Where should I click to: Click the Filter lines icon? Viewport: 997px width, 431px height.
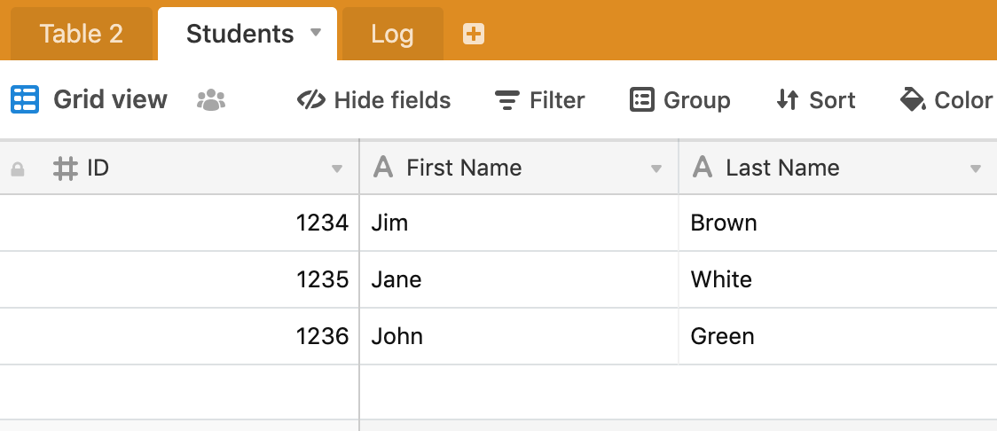click(x=506, y=100)
